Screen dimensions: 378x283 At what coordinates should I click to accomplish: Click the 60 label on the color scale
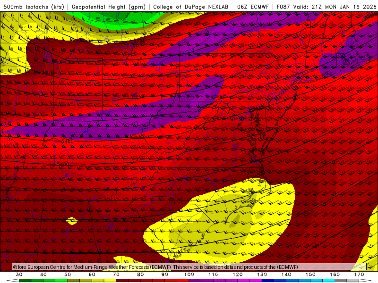[x=92, y=275]
